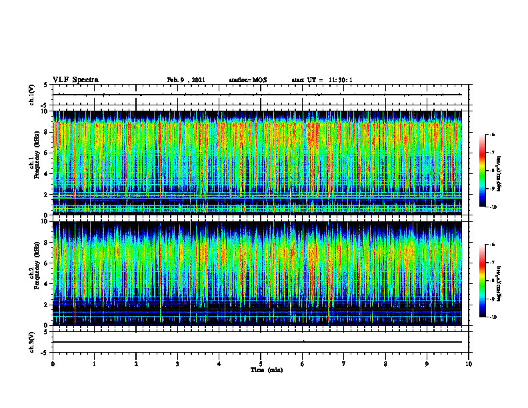Click the "ch.1(V)" waveform axis label
The image size is (528, 408).
point(31,95)
